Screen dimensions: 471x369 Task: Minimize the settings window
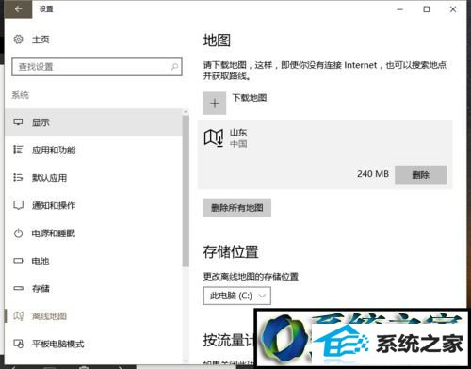tap(400, 9)
